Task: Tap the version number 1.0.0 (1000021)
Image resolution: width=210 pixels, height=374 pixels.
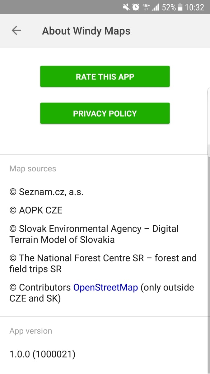Action: [x=42, y=354]
